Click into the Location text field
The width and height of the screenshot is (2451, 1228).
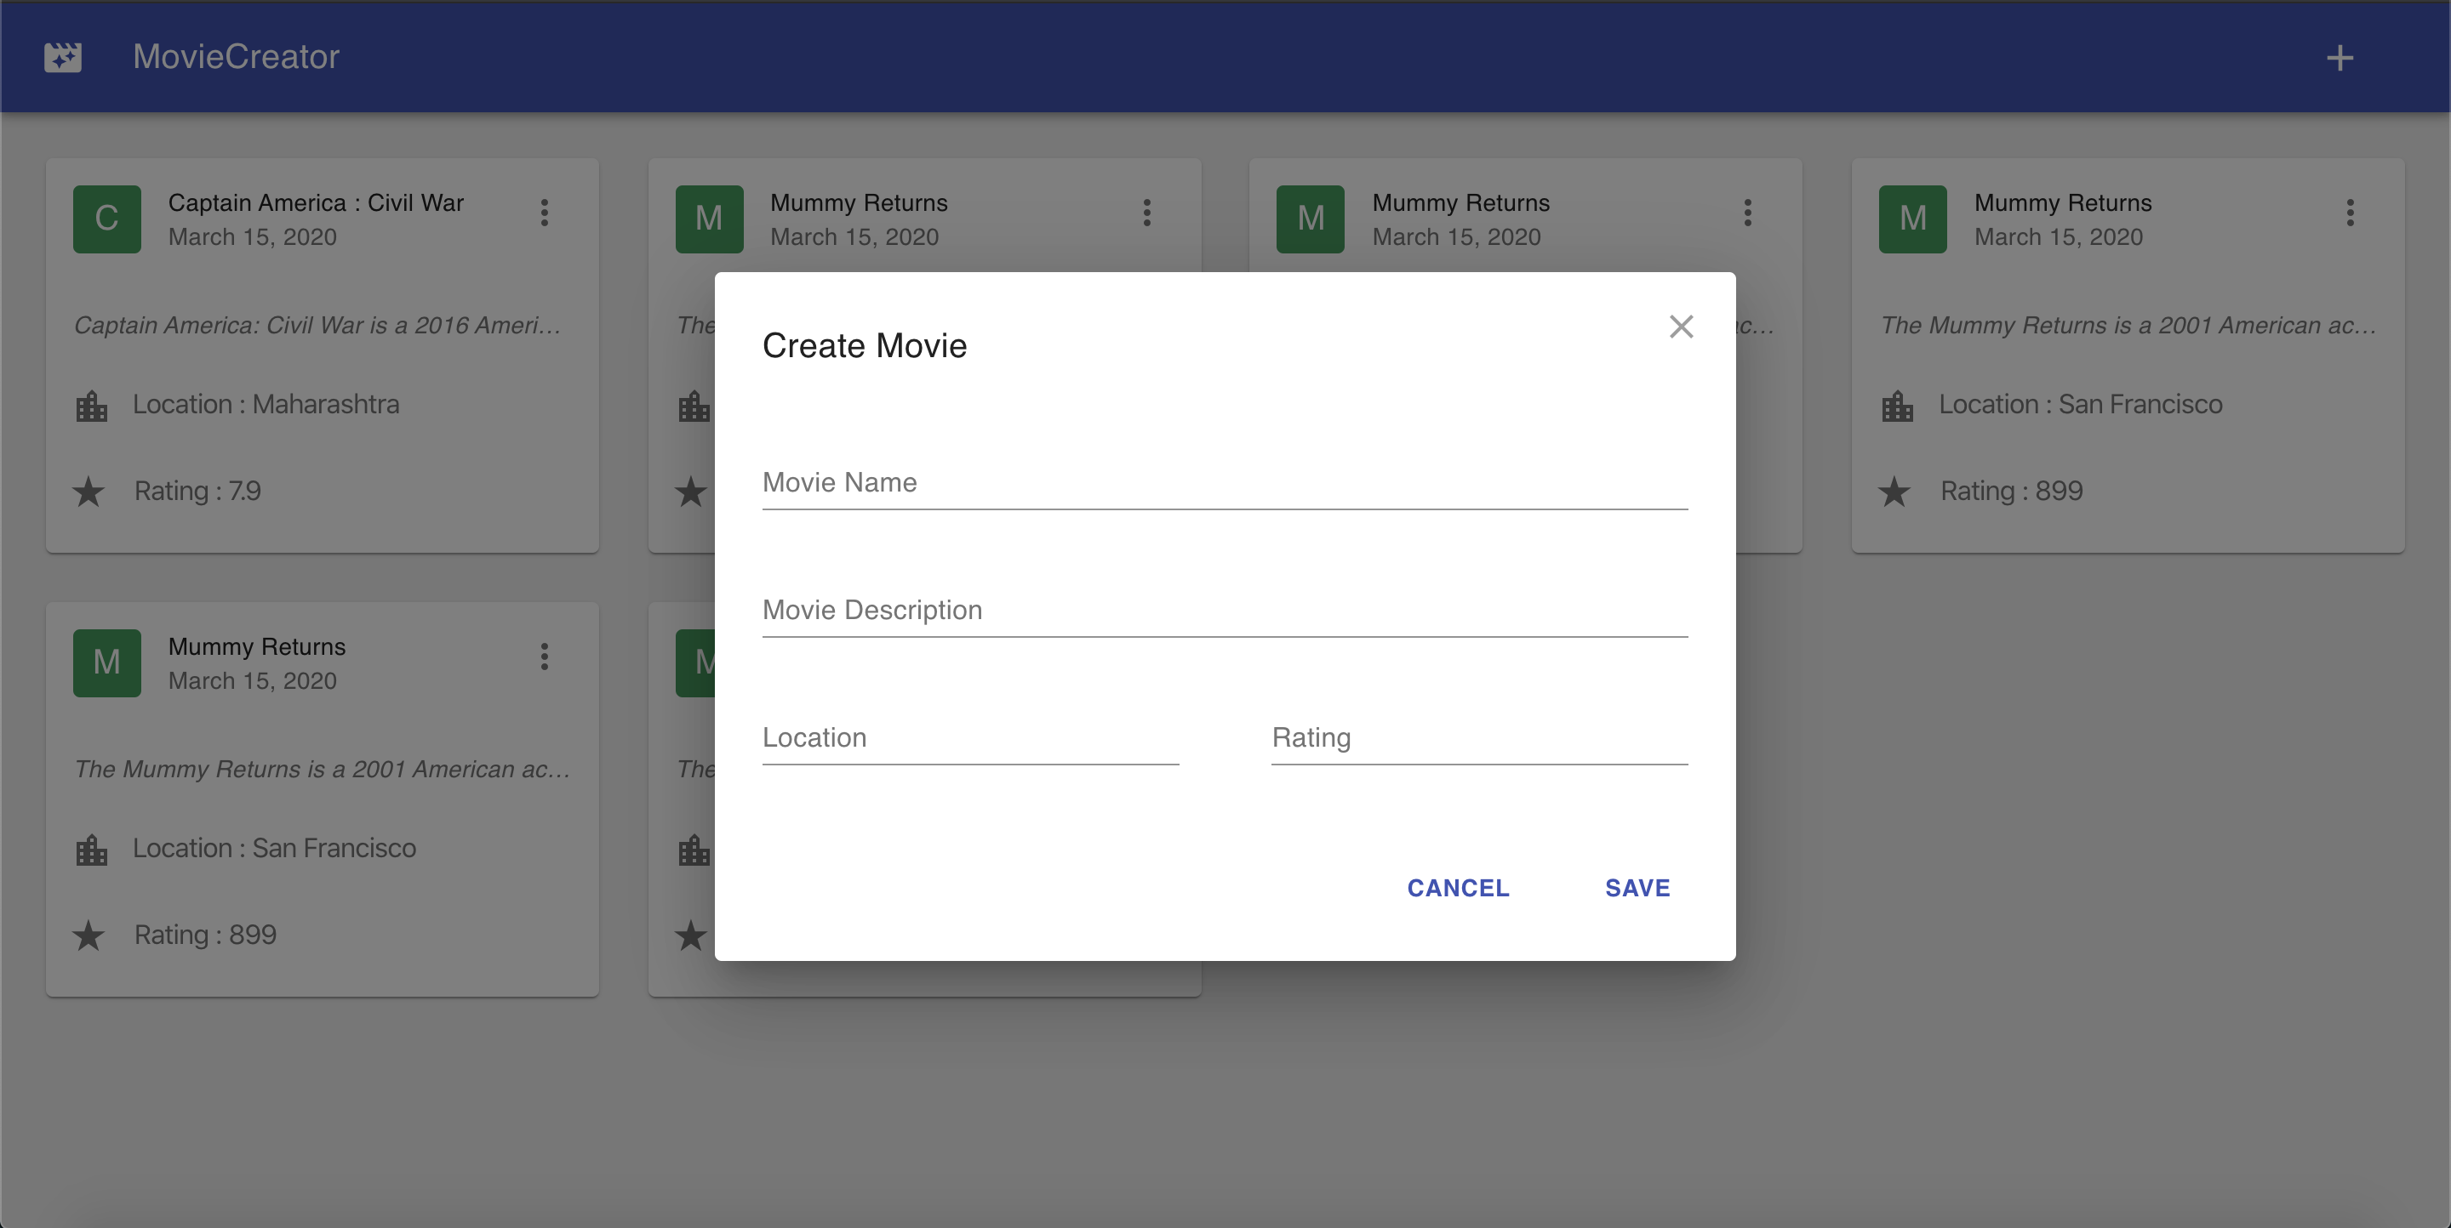[x=969, y=738]
